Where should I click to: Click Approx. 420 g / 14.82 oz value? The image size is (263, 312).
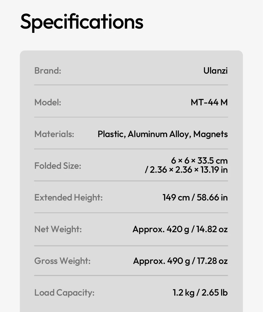pos(180,229)
